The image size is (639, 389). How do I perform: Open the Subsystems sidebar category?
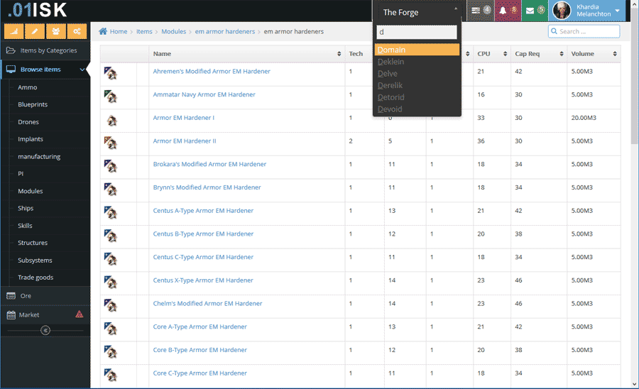[x=35, y=260]
